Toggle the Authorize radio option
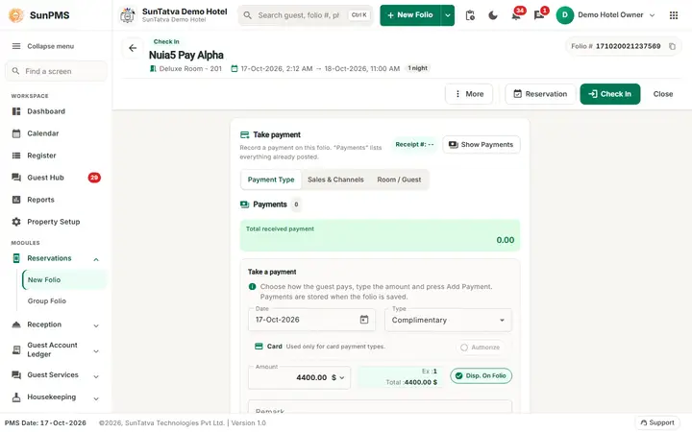 point(481,348)
